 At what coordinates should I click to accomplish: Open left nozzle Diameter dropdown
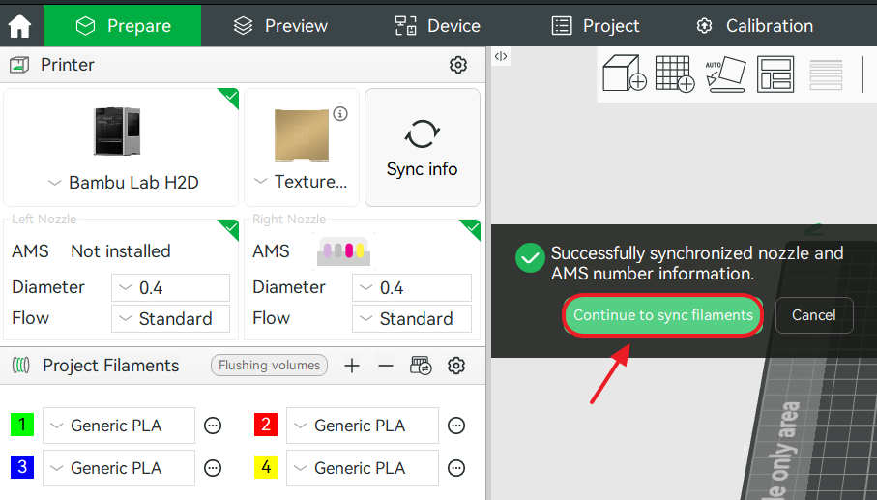170,288
